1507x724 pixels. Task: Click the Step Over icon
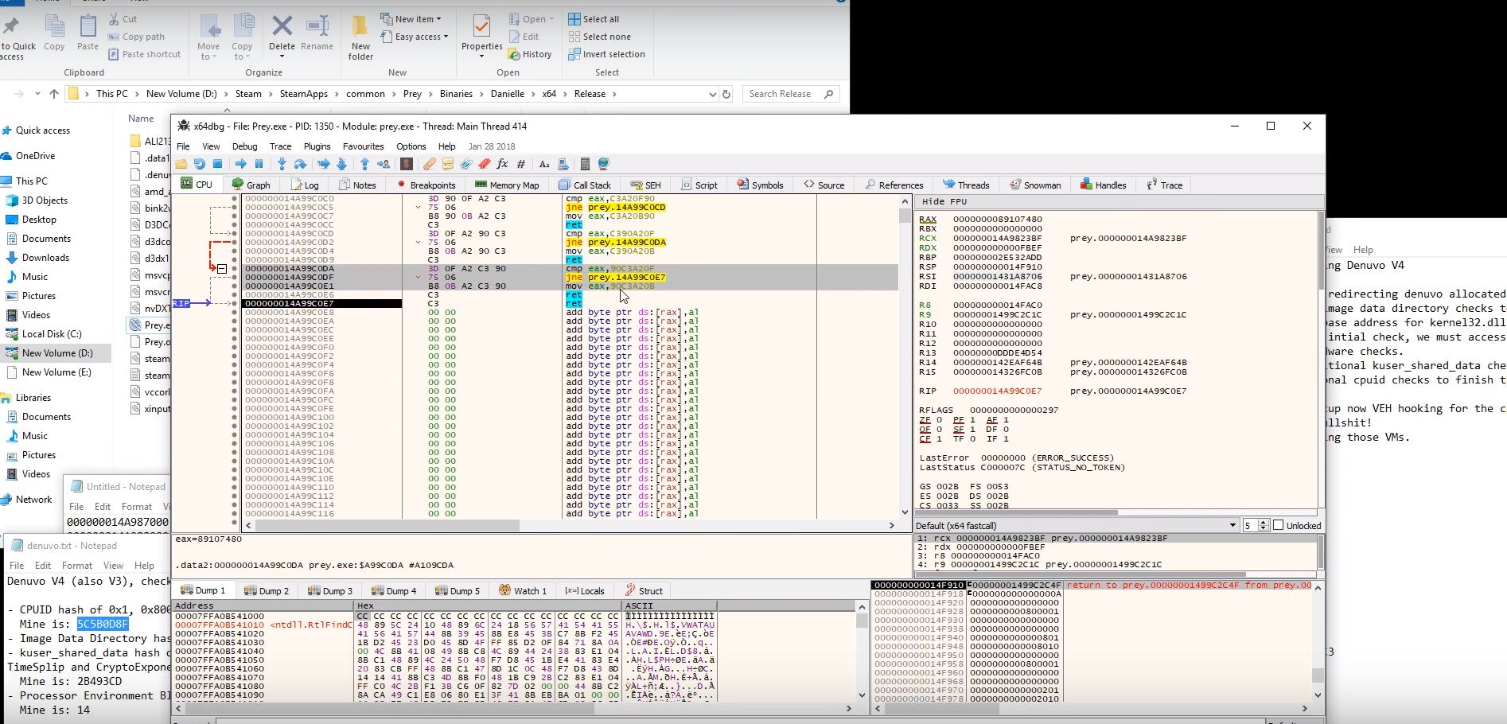click(x=300, y=164)
